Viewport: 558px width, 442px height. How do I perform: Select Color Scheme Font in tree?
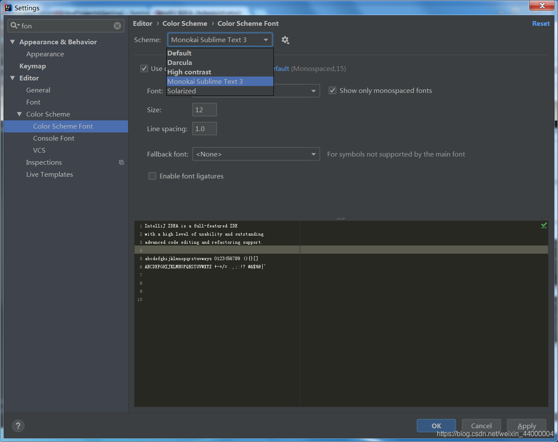[66, 126]
